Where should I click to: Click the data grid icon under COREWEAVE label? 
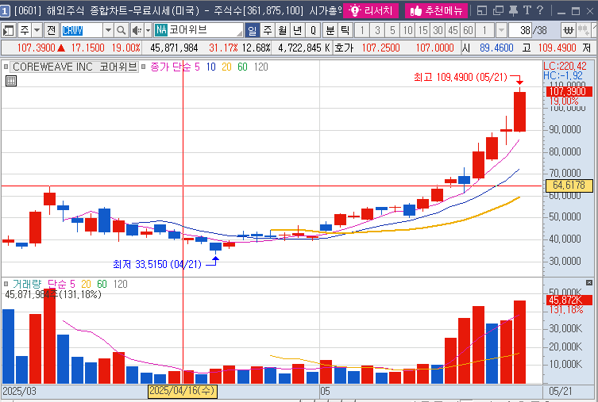tap(10, 81)
